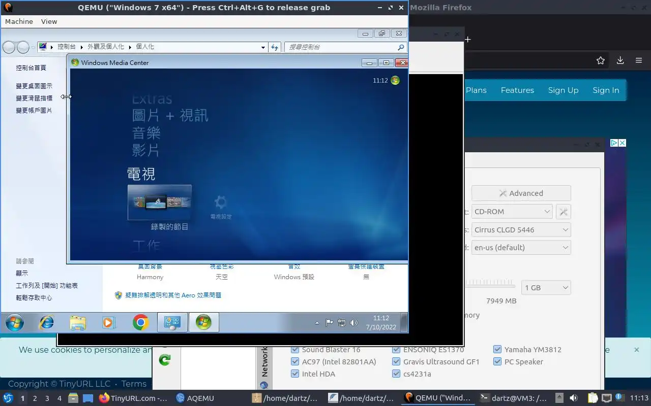Screen dimensions: 651x406
Task: Open TinyURL Plans nav item
Action: click(x=476, y=90)
